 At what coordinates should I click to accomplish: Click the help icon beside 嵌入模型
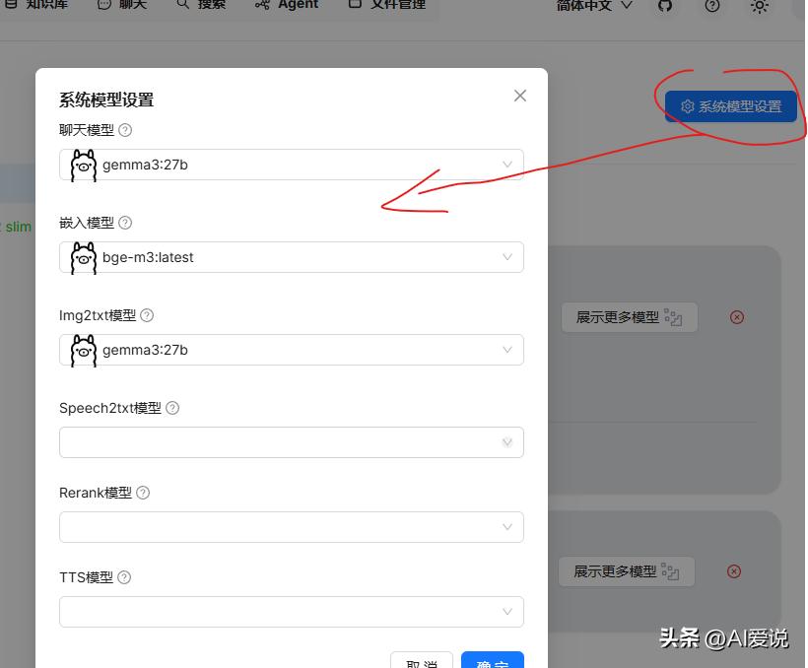[x=125, y=223]
